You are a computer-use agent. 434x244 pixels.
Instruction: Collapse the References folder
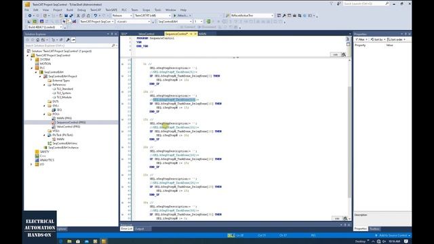coord(44,85)
